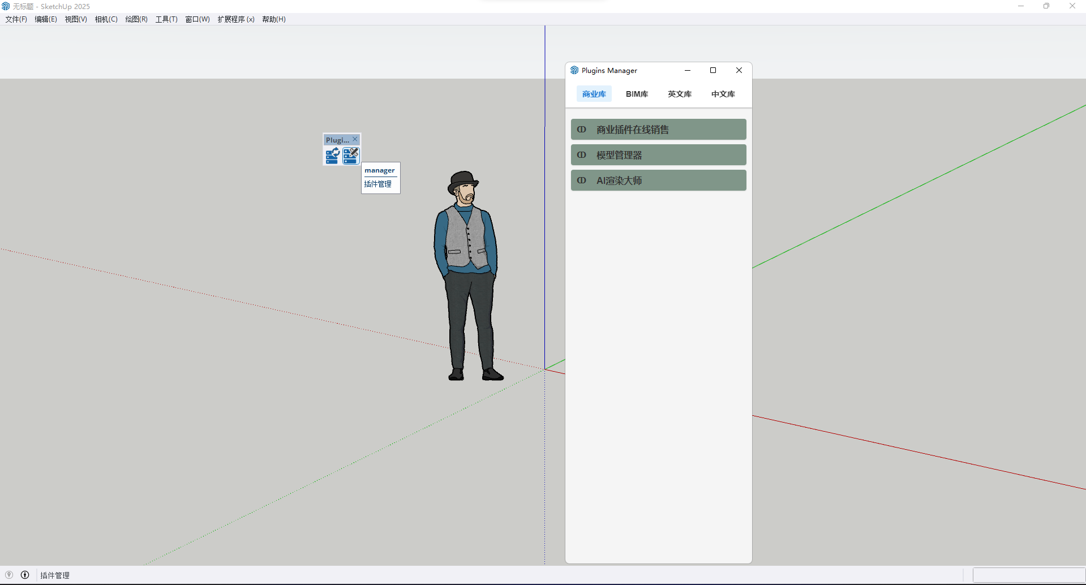Open the AI渲染大师 plugin entry

(x=658, y=180)
